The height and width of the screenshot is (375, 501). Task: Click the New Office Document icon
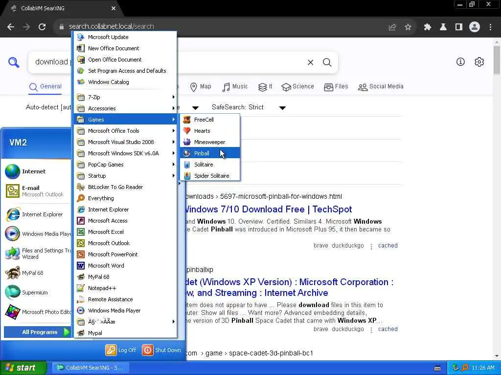(x=81, y=48)
